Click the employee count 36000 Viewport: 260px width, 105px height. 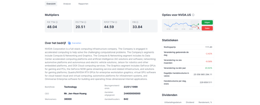click(x=68, y=99)
